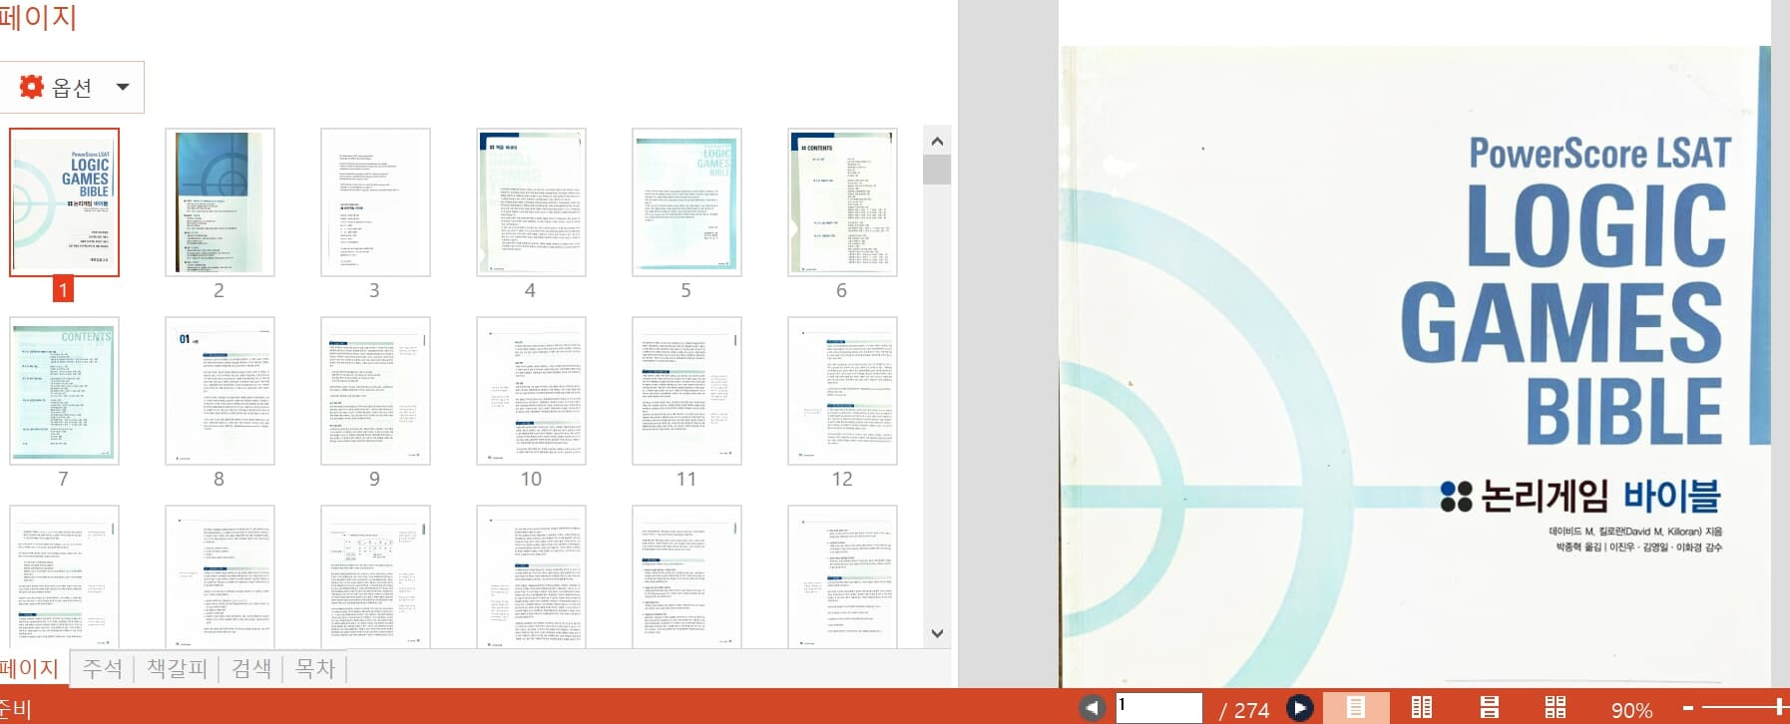
Task: Select page 12 thumbnail
Action: [x=842, y=391]
